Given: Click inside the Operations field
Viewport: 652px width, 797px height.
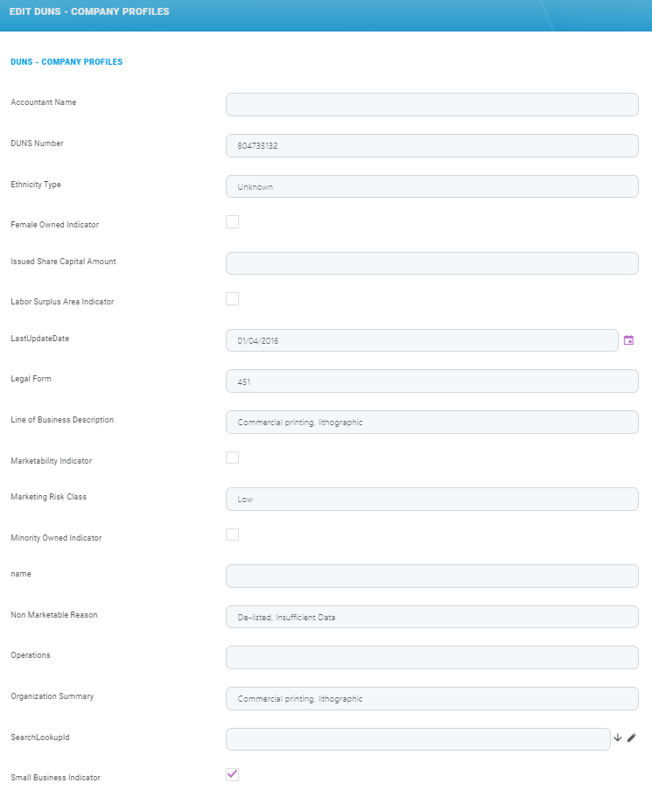Looking at the screenshot, I should pyautogui.click(x=431, y=657).
